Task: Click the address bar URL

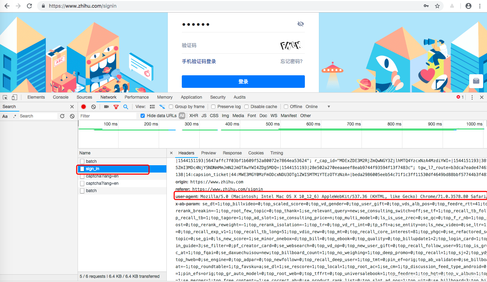Action: click(83, 6)
